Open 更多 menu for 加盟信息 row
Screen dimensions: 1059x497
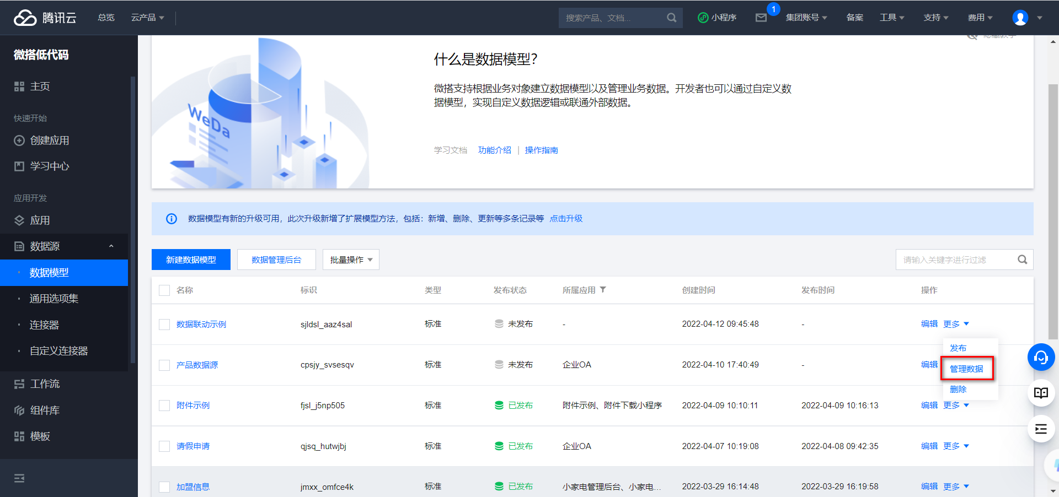pos(956,487)
